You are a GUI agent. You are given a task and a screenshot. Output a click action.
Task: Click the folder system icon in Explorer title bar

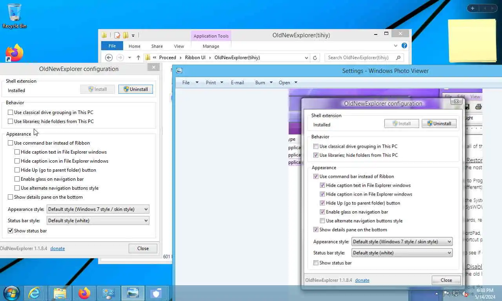[104, 35]
